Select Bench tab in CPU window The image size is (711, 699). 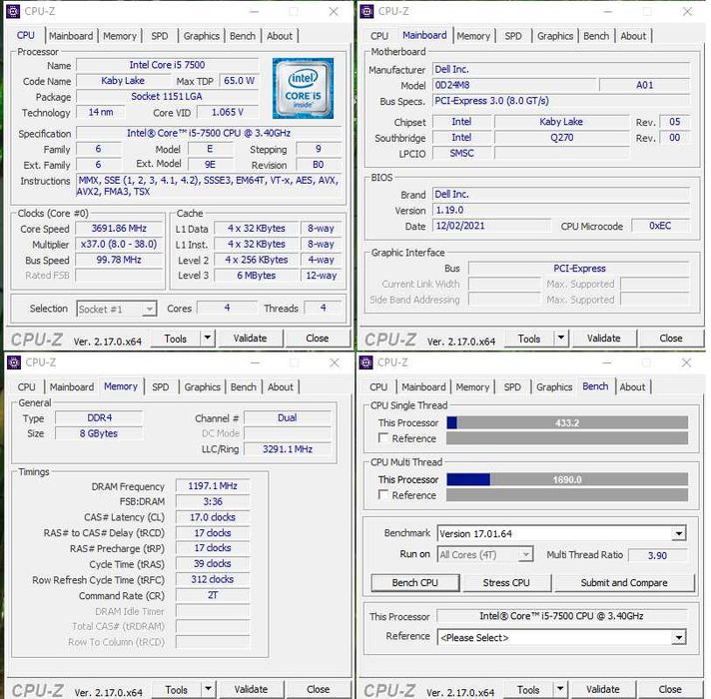243,36
